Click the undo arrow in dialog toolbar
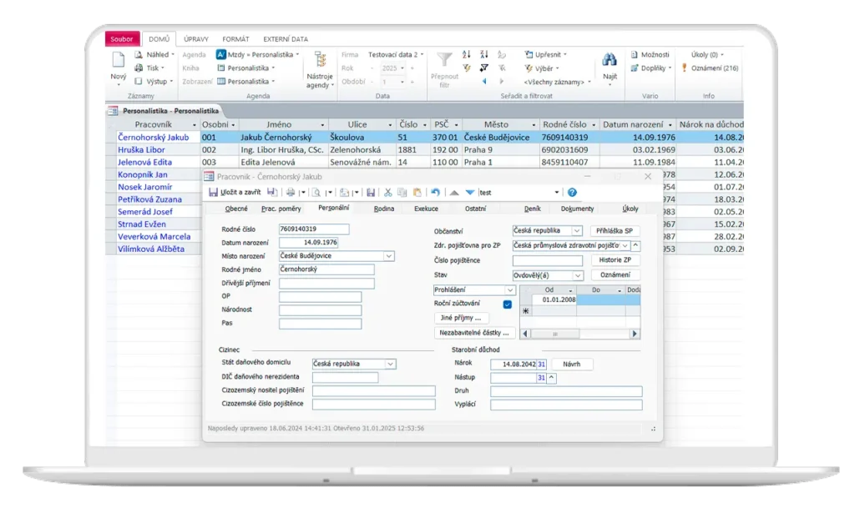Viewport: 855px width, 513px height. coord(435,192)
